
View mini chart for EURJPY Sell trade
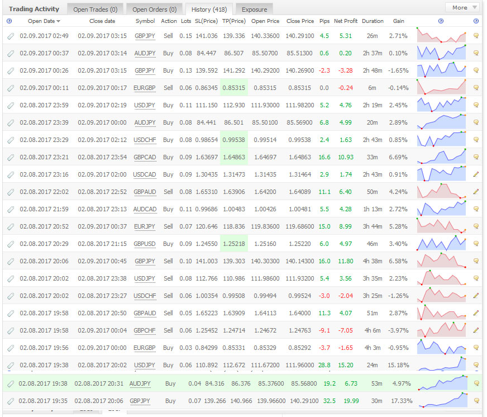coord(441,226)
